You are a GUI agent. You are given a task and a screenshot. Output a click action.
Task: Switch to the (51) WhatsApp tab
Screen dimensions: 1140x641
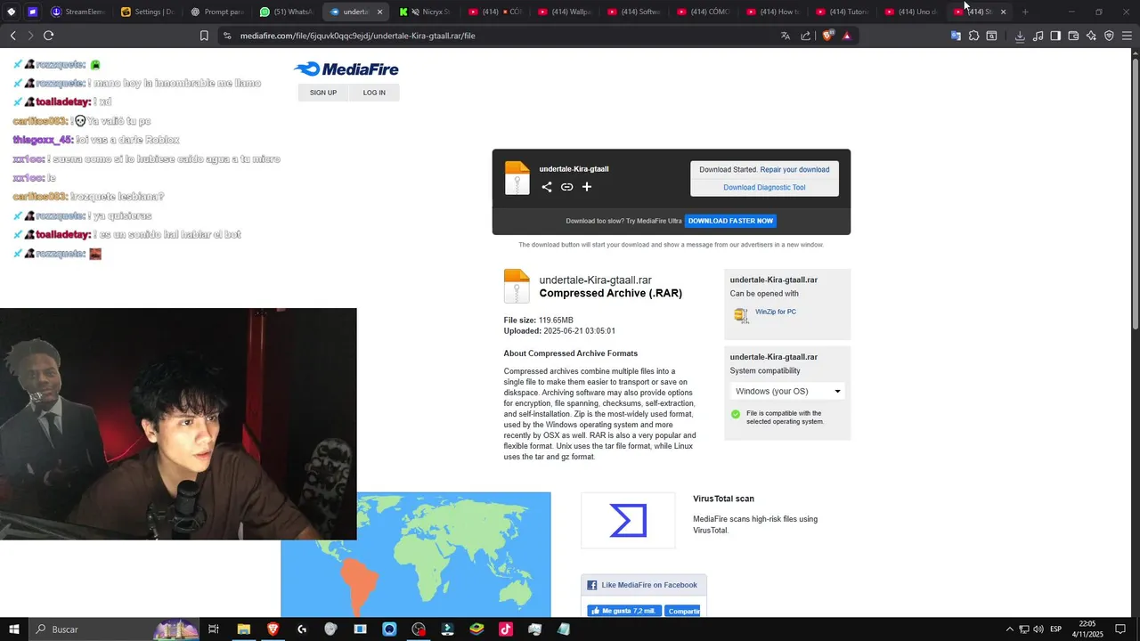pos(287,12)
